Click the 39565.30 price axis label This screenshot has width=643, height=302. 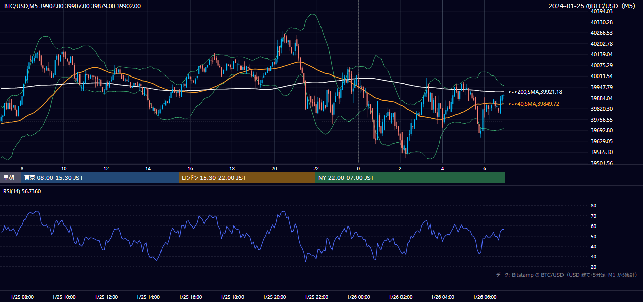(x=602, y=152)
